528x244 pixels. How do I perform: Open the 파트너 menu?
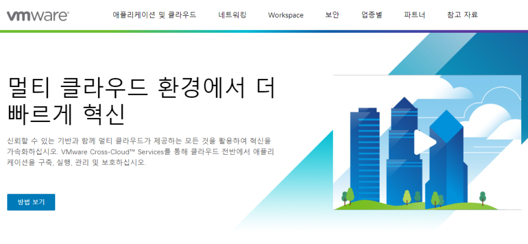(415, 15)
